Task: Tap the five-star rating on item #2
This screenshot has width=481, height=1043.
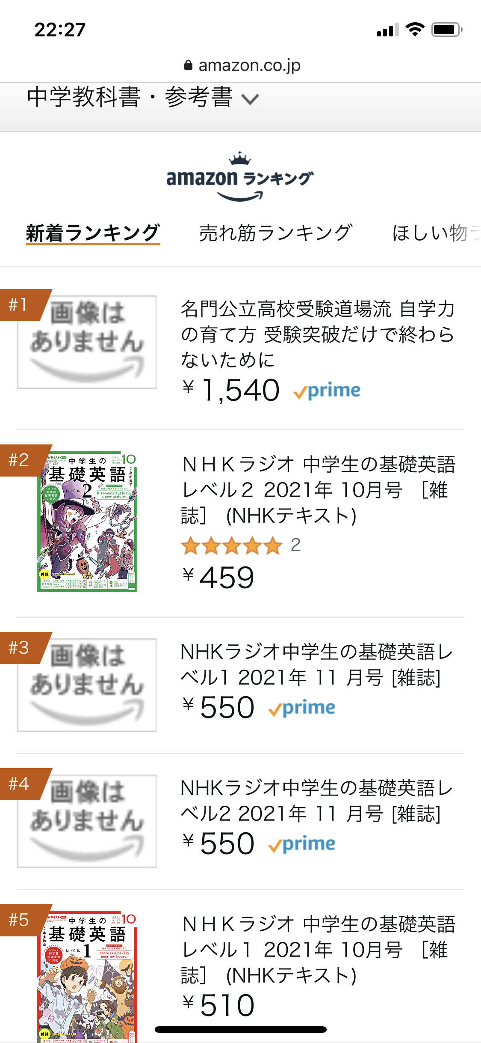Action: (231, 546)
